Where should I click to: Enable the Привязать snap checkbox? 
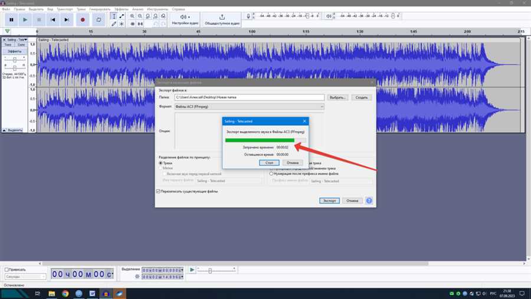tap(6, 269)
